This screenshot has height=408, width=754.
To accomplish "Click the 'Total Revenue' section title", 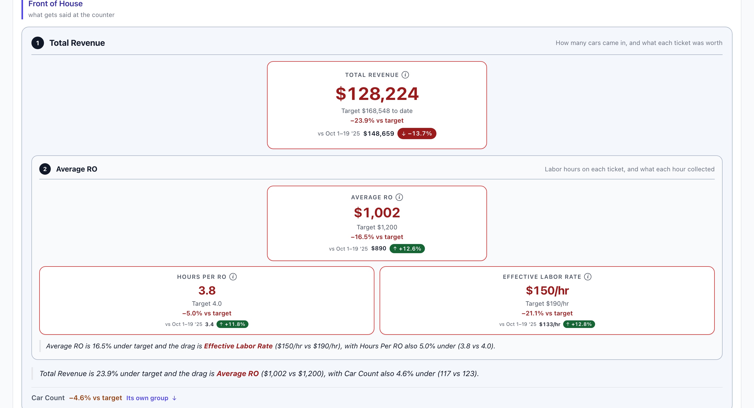I will click(x=77, y=43).
